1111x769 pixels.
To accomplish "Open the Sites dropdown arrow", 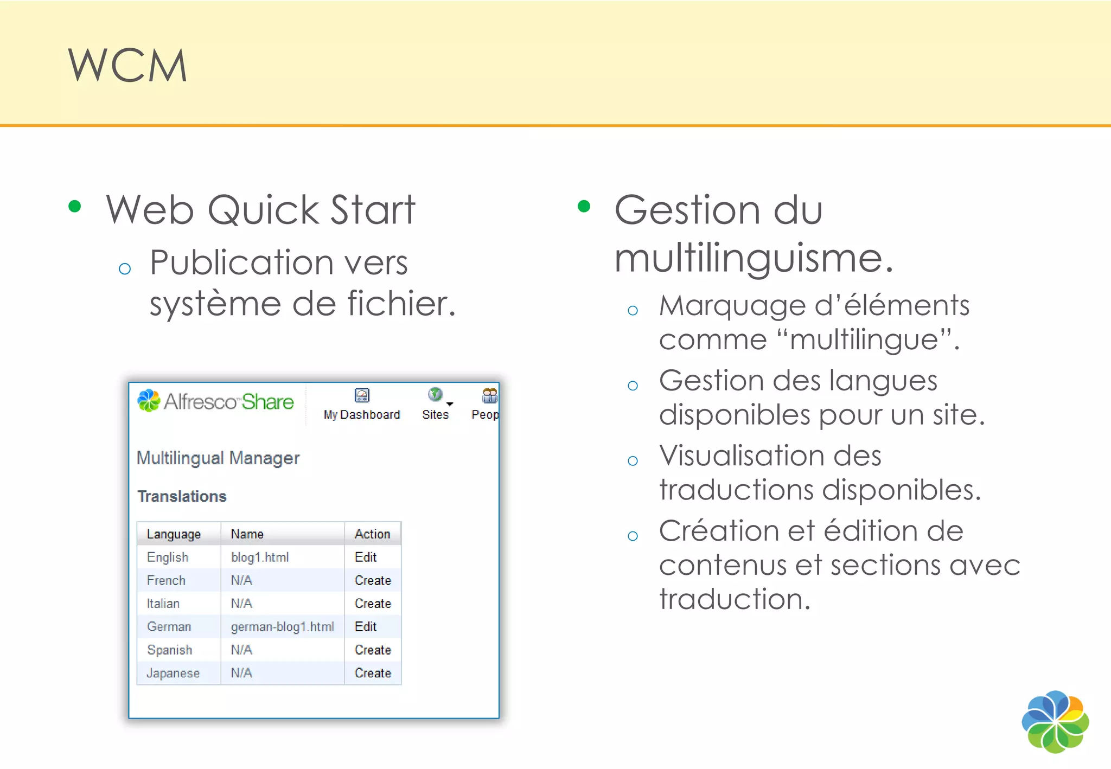I will click(x=450, y=404).
